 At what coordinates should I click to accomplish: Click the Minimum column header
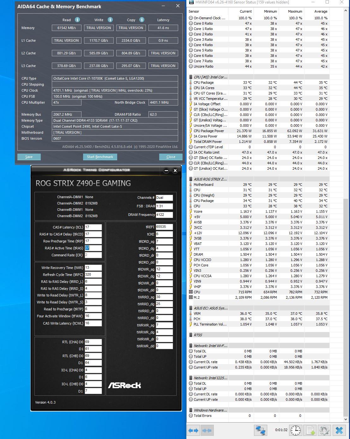pos(266,11)
